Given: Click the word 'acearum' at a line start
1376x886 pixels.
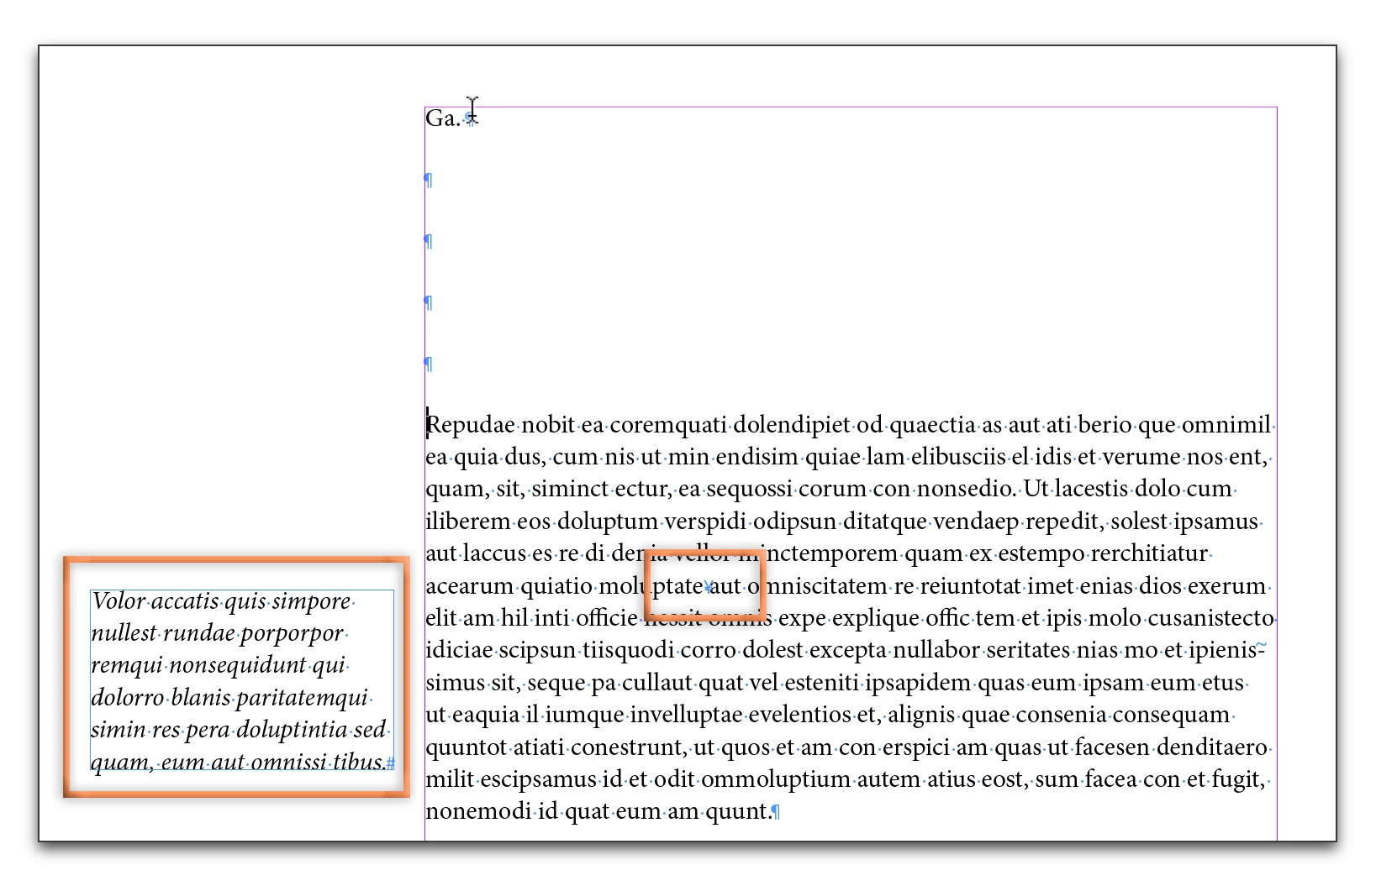Looking at the screenshot, I should pyautogui.click(x=470, y=586).
